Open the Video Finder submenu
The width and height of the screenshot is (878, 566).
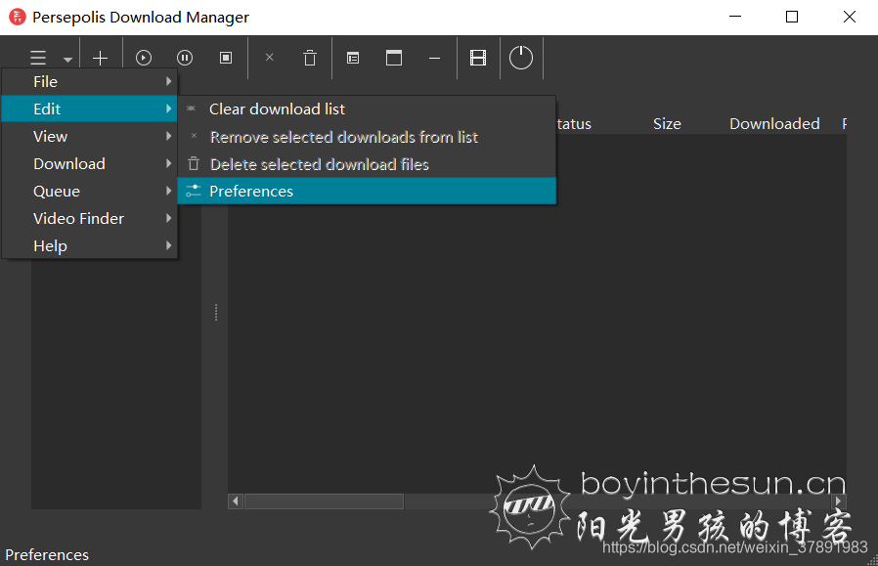pyautogui.click(x=90, y=218)
